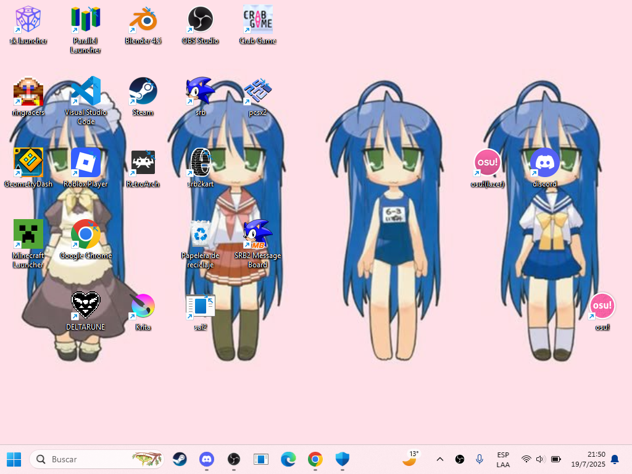This screenshot has width=632, height=474.
Task: Open the Windows Start menu
Action: pyautogui.click(x=14, y=459)
